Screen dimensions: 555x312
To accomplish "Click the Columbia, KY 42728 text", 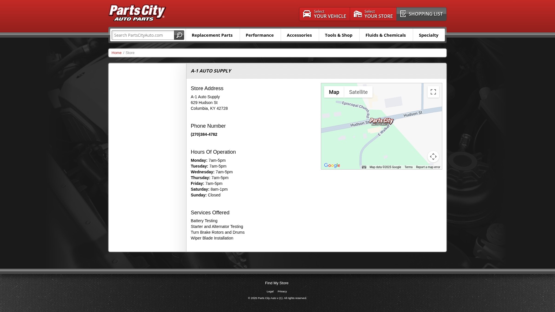I will click(x=209, y=108).
